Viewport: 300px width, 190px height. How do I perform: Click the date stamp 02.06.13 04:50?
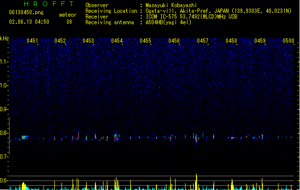29,22
